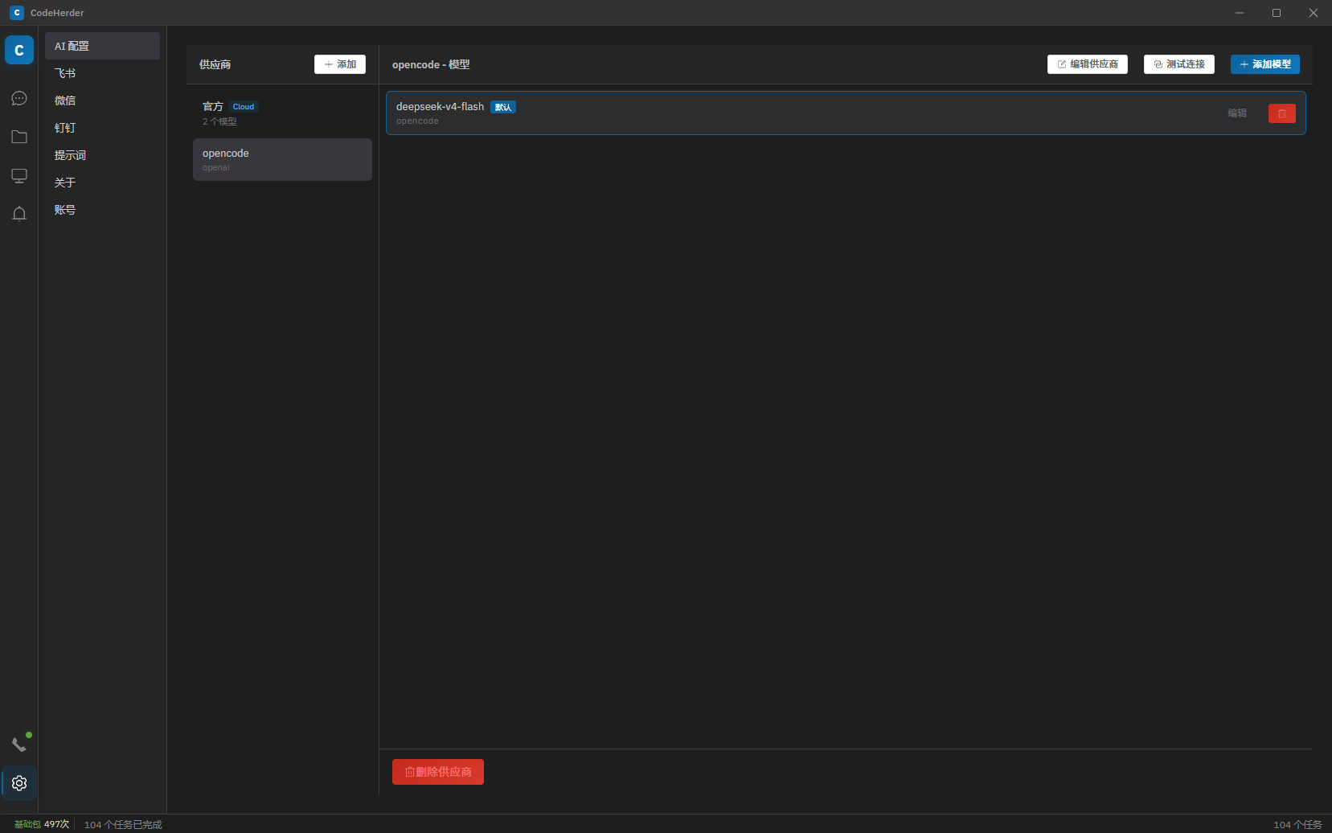Select the deepseek-v4-flash model name
This screenshot has height=833, width=1332.
440,107
